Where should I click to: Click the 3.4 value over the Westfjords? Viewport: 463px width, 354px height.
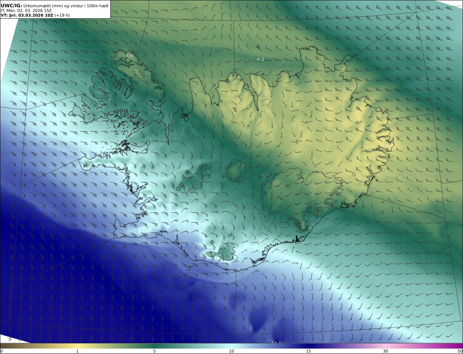(x=129, y=55)
